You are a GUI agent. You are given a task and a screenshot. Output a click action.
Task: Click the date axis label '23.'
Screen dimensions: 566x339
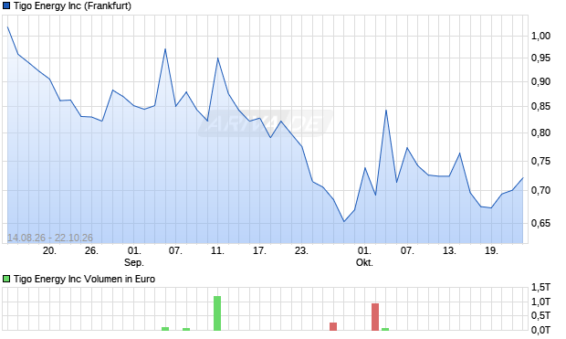click(x=301, y=250)
